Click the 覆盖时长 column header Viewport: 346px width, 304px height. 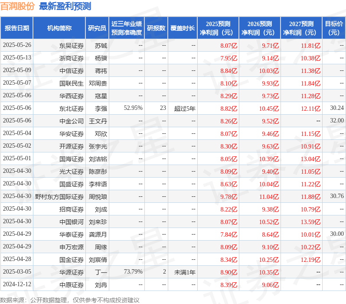click(x=183, y=28)
